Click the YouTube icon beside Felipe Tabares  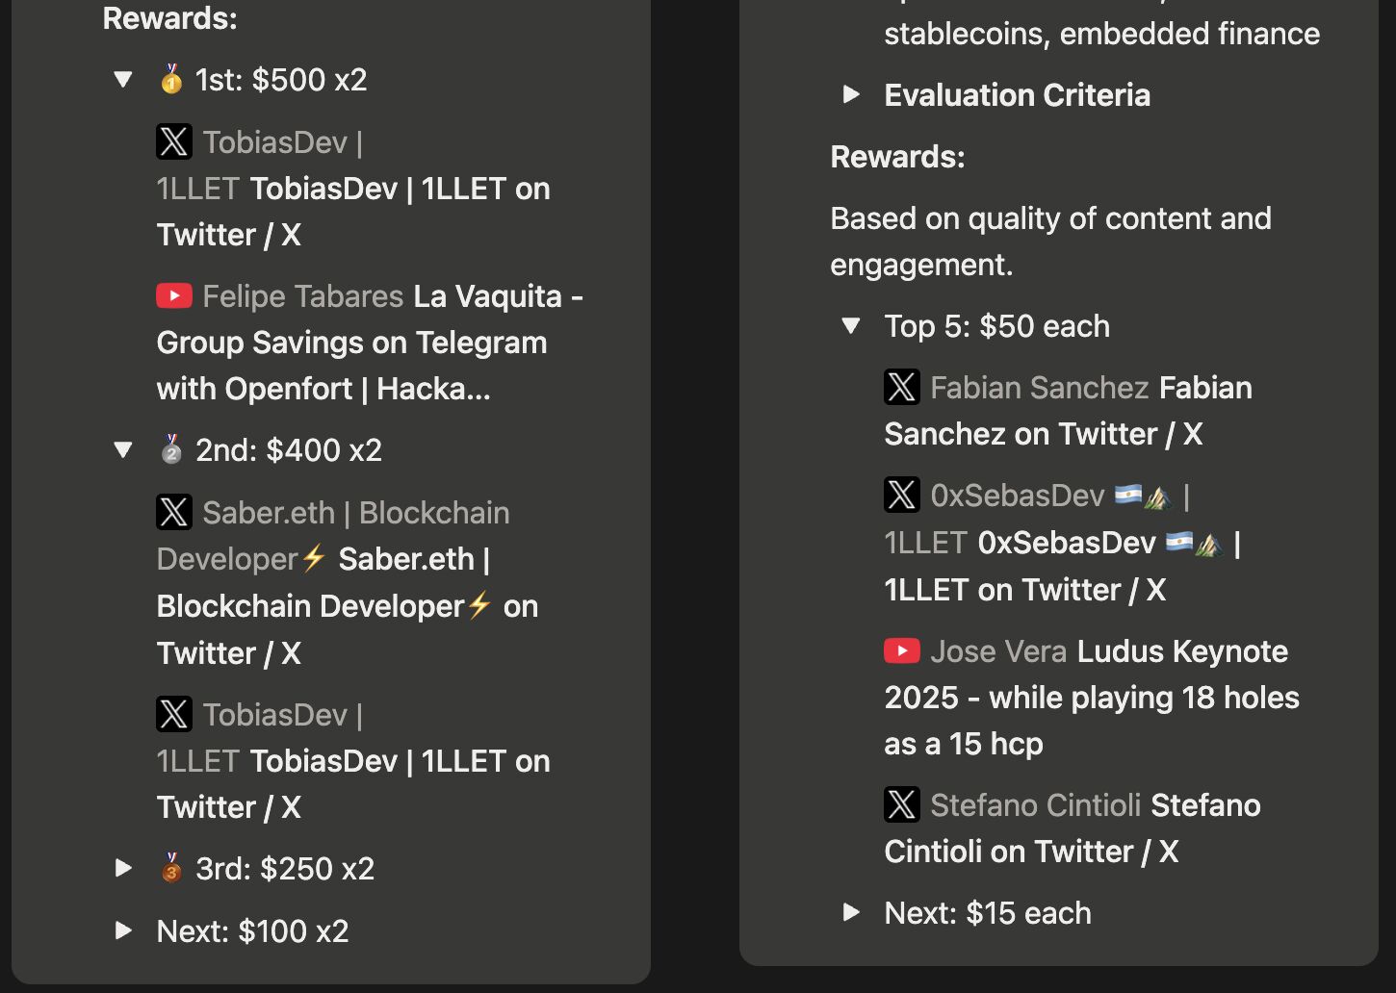point(174,296)
